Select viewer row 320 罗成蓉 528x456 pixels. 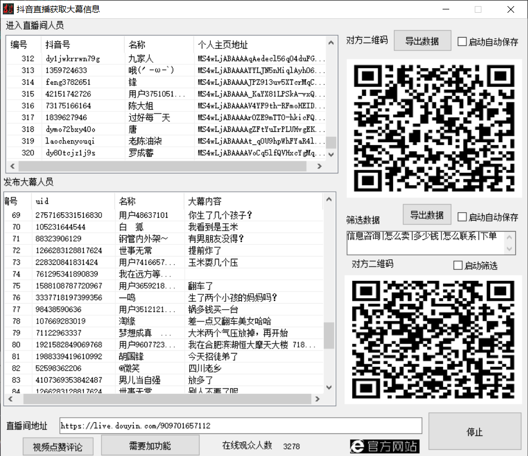(x=166, y=153)
